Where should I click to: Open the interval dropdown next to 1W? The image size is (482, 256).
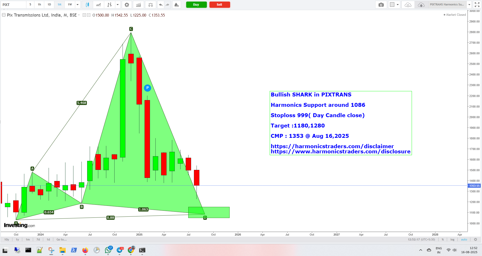coord(77,4)
